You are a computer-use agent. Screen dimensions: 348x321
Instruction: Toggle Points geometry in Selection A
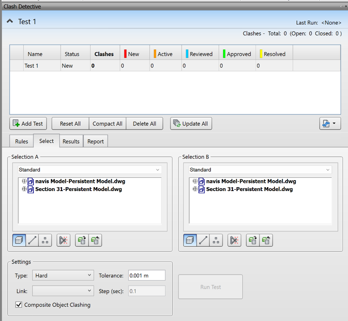45,240
